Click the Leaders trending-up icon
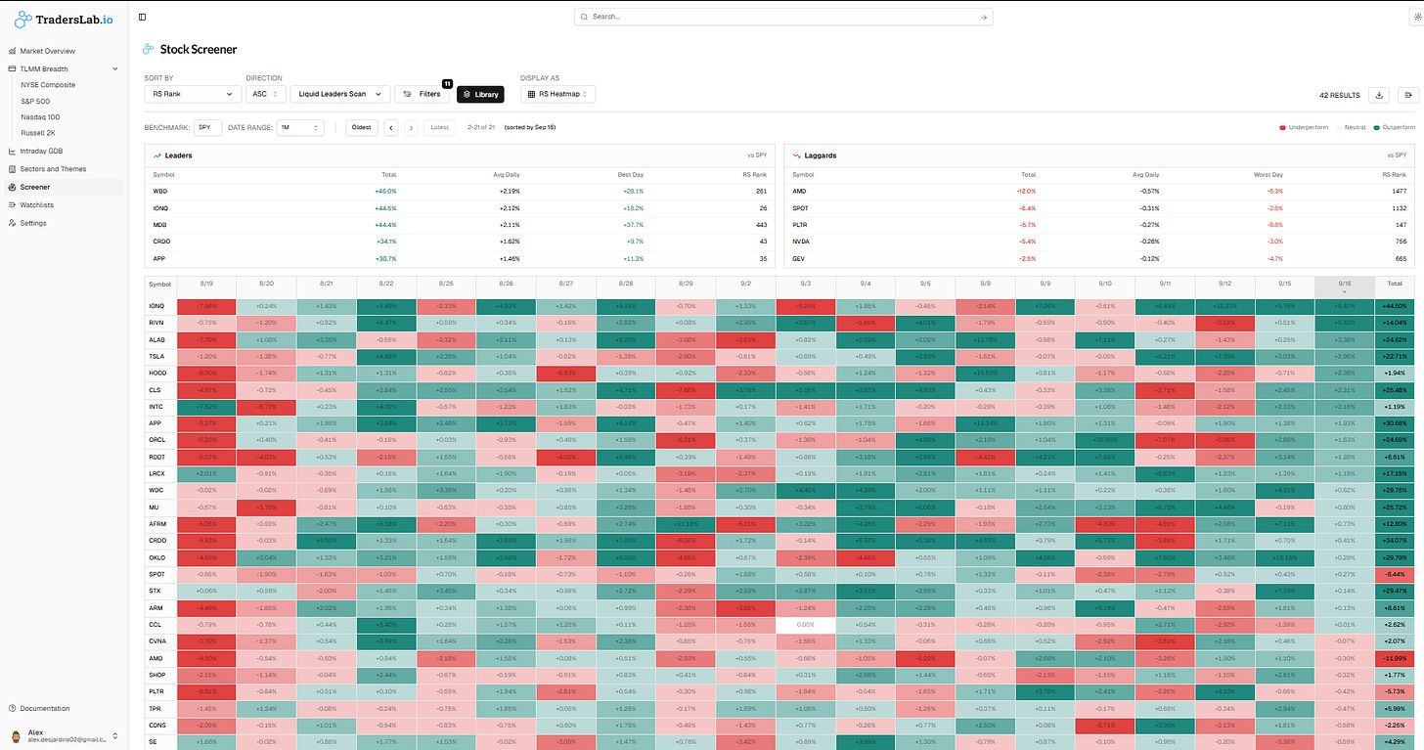1424x750 pixels. tap(156, 155)
